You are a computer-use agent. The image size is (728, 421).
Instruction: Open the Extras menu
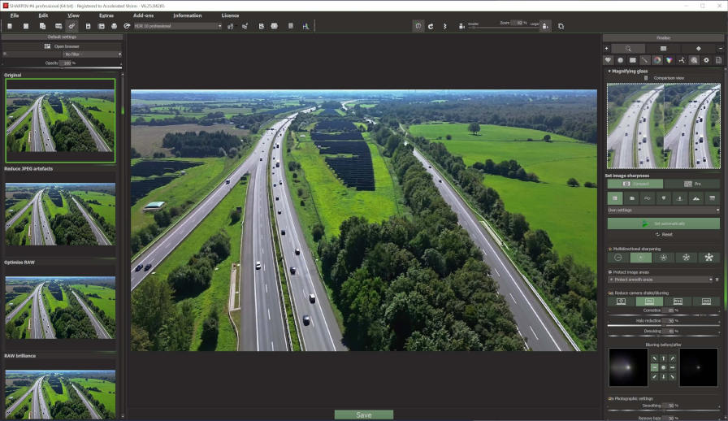[x=106, y=15]
